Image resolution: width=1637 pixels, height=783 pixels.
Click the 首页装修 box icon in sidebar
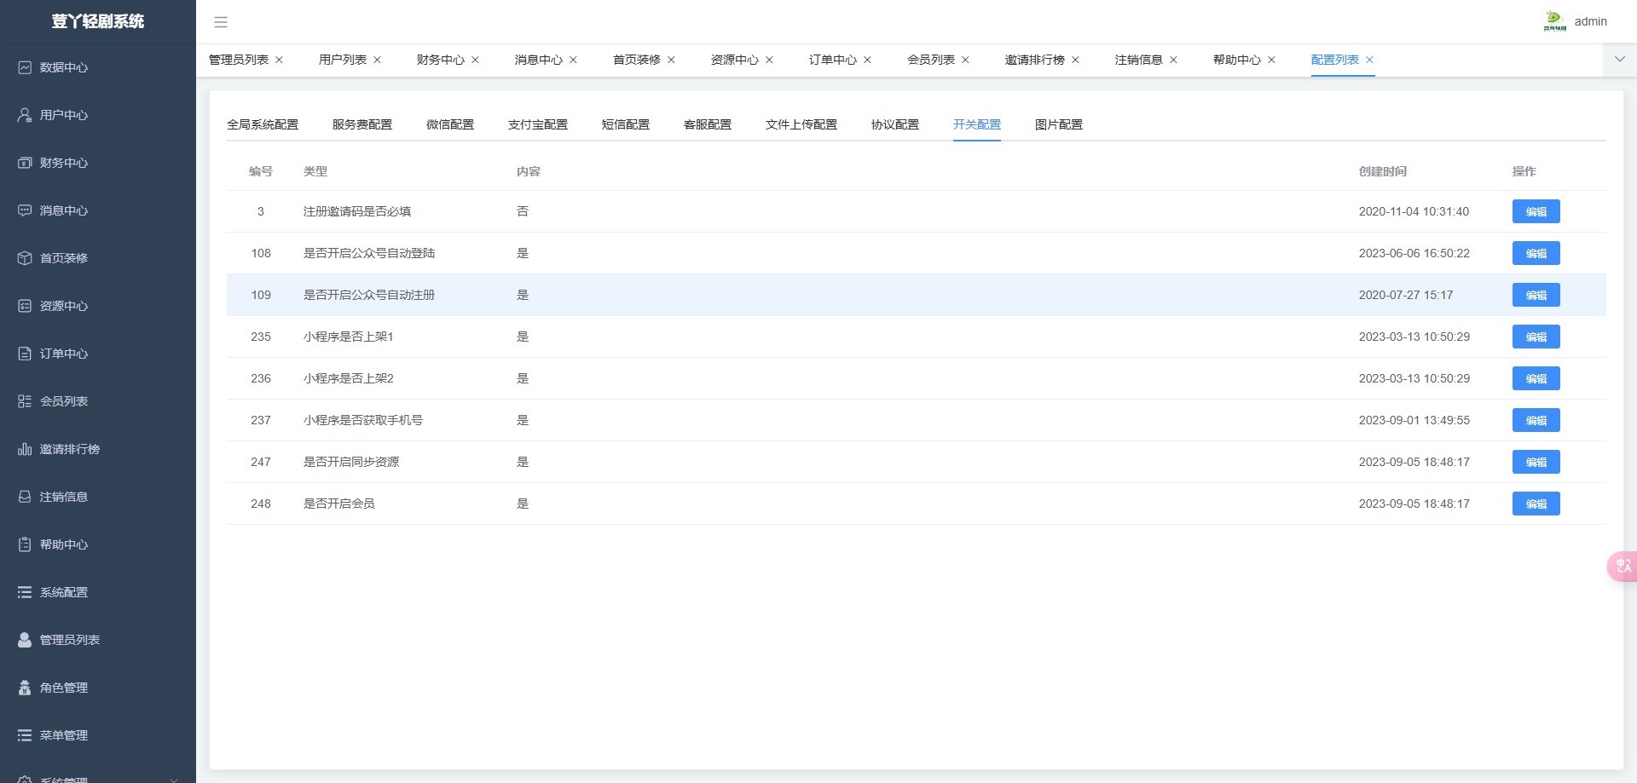click(25, 258)
